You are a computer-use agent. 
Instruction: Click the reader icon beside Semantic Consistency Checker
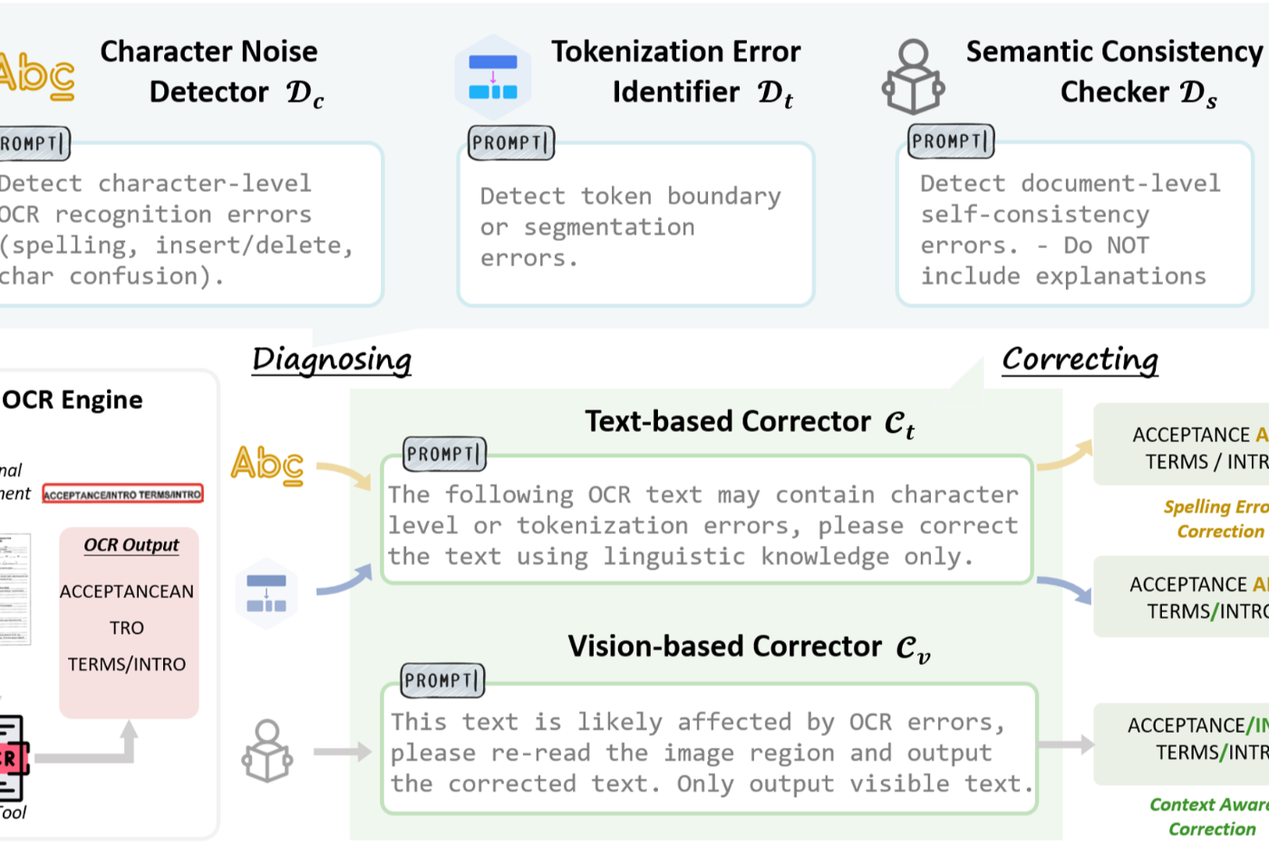tap(914, 77)
